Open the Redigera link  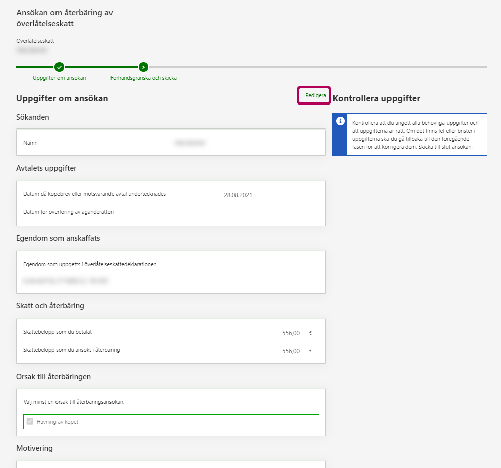(x=315, y=95)
